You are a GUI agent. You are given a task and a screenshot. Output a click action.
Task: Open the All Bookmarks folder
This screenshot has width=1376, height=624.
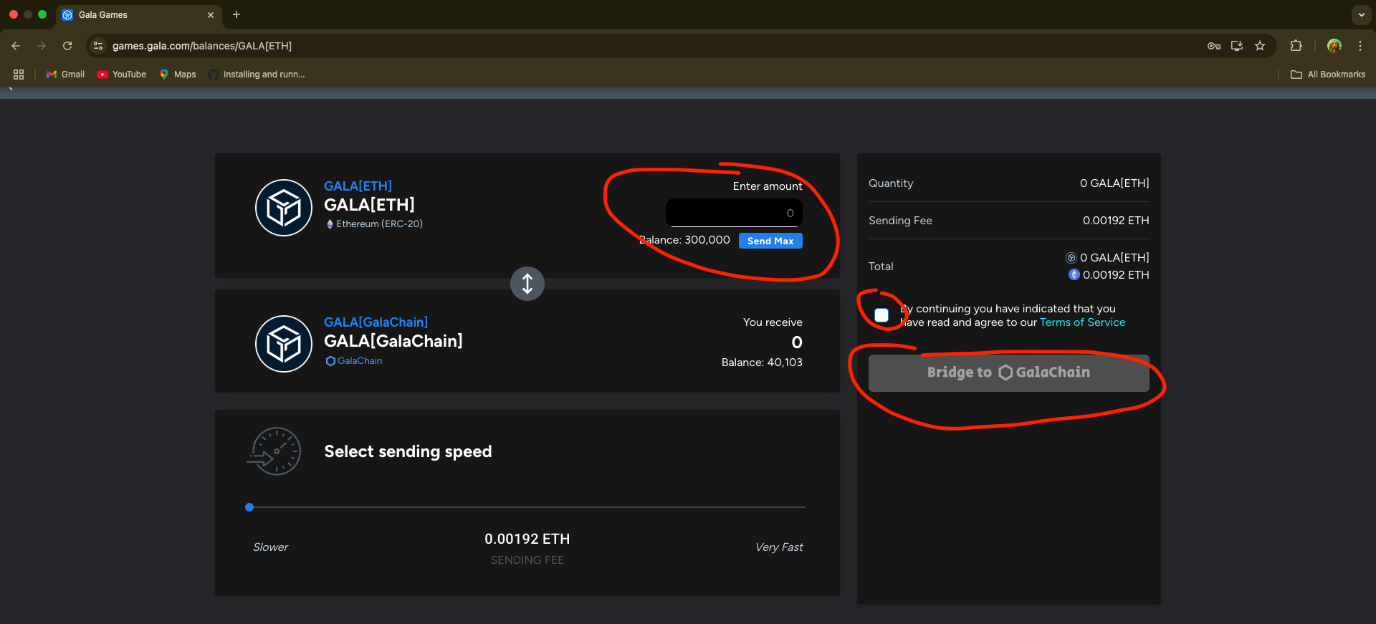click(x=1328, y=75)
